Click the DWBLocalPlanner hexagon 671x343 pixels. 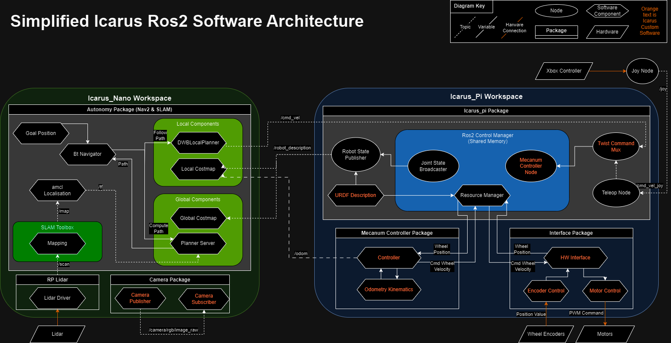click(x=198, y=143)
